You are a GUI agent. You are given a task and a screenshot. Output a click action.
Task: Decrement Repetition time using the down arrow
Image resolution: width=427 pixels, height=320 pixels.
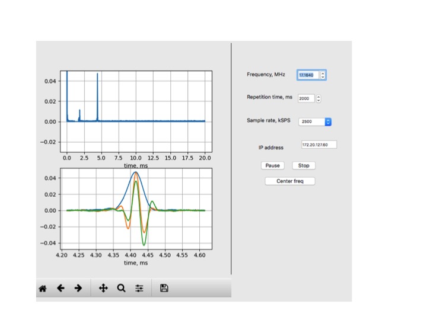pyautogui.click(x=319, y=101)
